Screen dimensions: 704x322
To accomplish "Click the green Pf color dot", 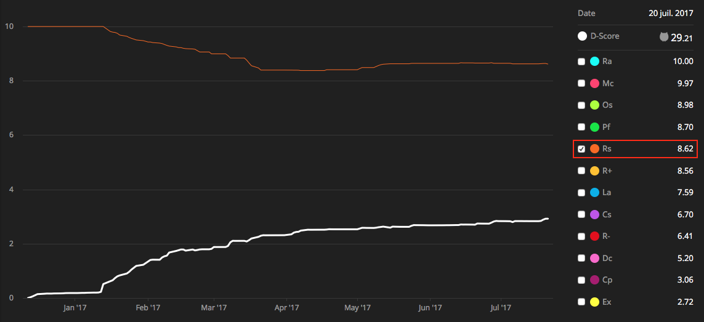I will coord(595,127).
